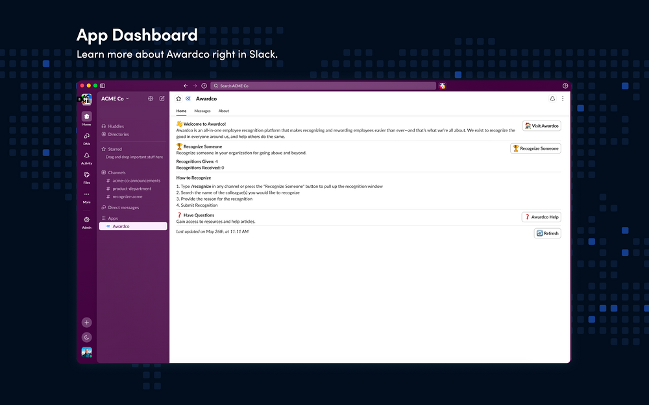Click the moon pause-notifications icon

pos(86,337)
